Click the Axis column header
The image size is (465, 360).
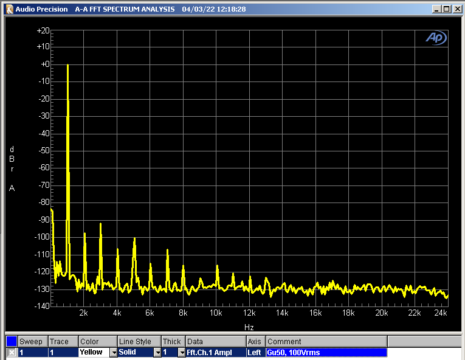click(x=255, y=341)
